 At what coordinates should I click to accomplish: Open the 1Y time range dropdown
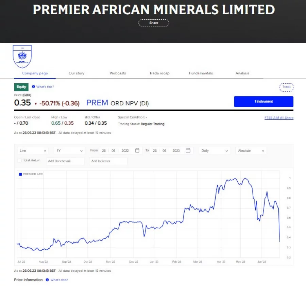pyautogui.click(x=69, y=150)
